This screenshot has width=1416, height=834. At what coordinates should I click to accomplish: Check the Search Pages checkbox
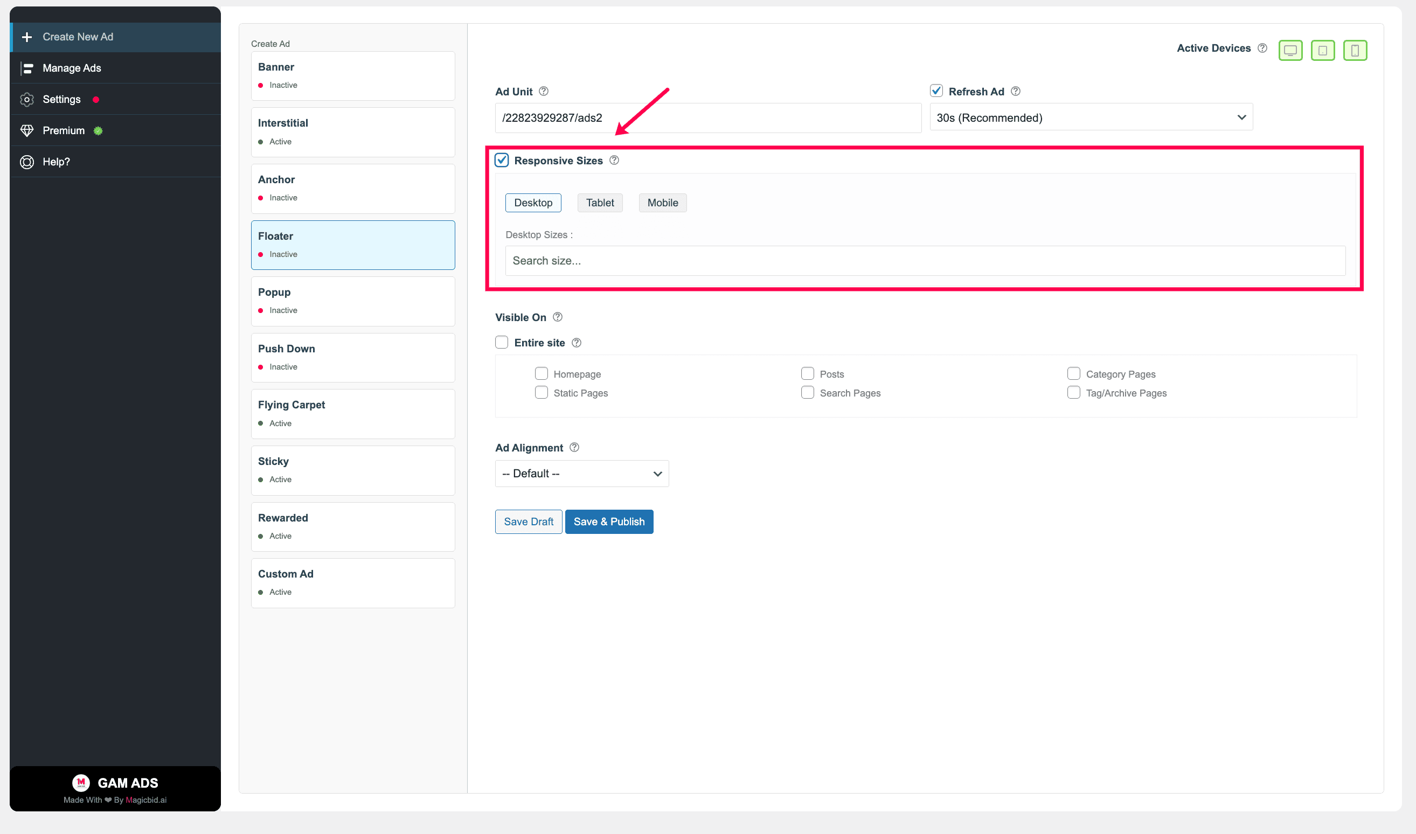click(x=808, y=392)
